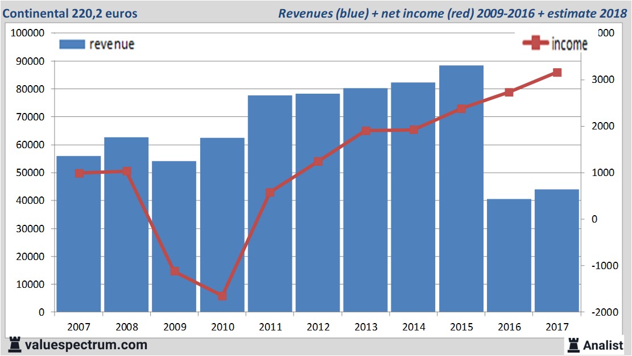632x356 pixels.
Task: Click the chart subtitle about revenues and net income
Action: [x=453, y=13]
